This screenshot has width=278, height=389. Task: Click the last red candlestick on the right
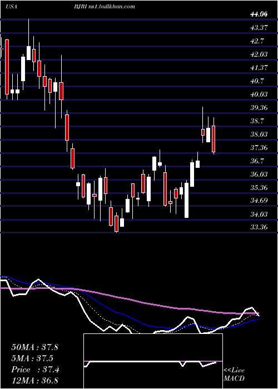pyautogui.click(x=214, y=139)
